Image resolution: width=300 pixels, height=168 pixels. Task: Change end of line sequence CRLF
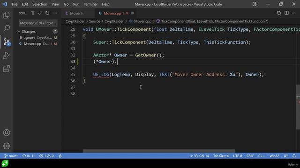(x=250, y=156)
